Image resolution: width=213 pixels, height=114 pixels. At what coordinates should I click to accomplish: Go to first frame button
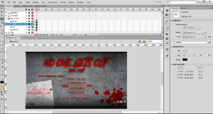pos(35,35)
